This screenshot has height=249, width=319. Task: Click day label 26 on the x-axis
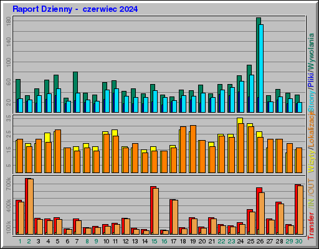[x=260, y=242]
